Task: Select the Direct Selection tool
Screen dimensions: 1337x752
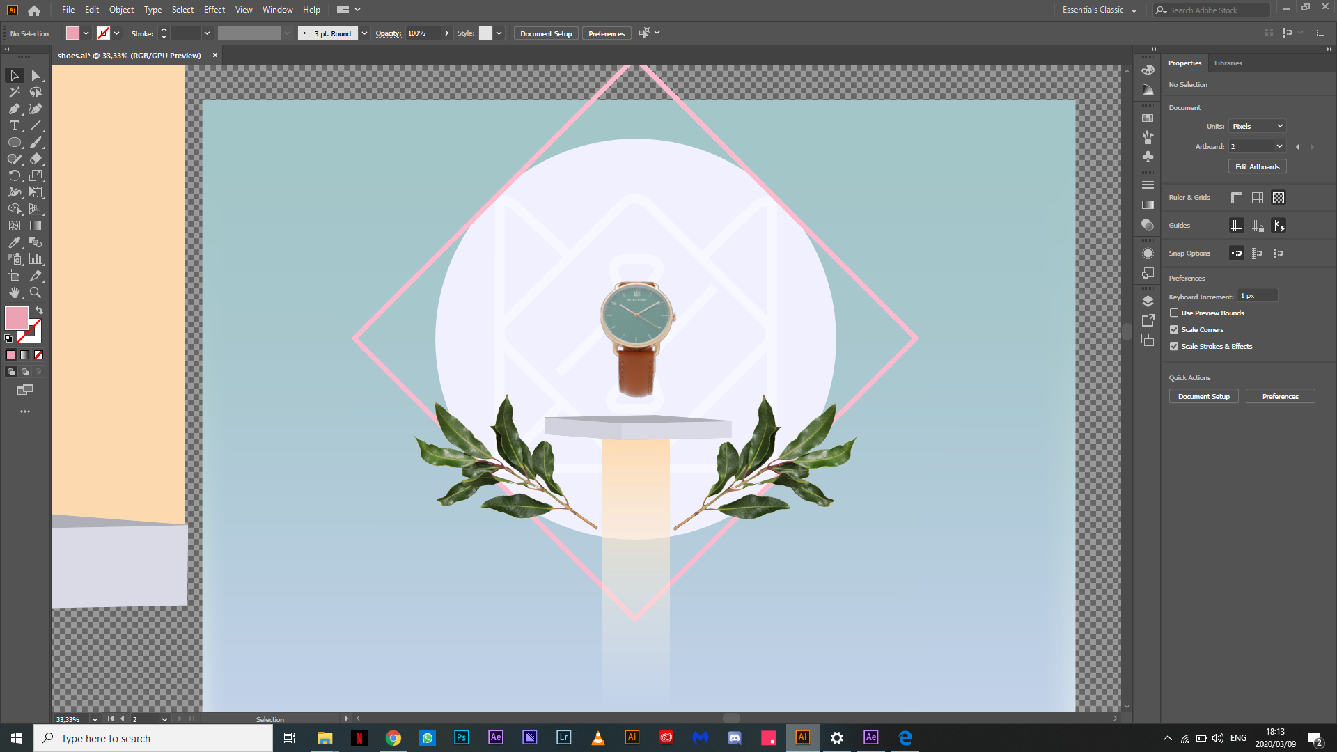Action: click(36, 75)
